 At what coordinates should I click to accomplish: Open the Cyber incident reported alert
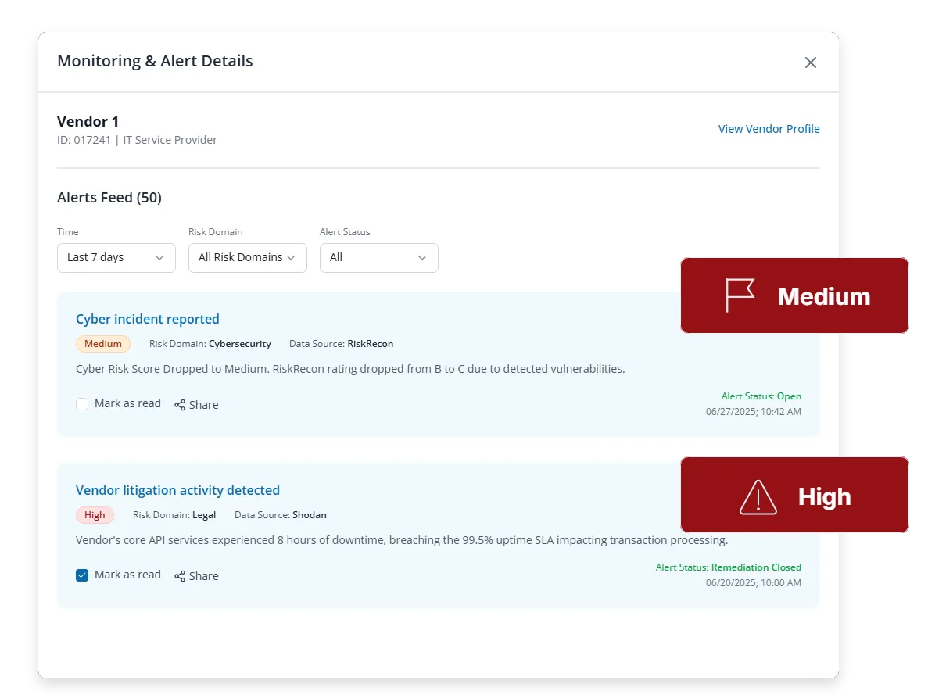[147, 319]
